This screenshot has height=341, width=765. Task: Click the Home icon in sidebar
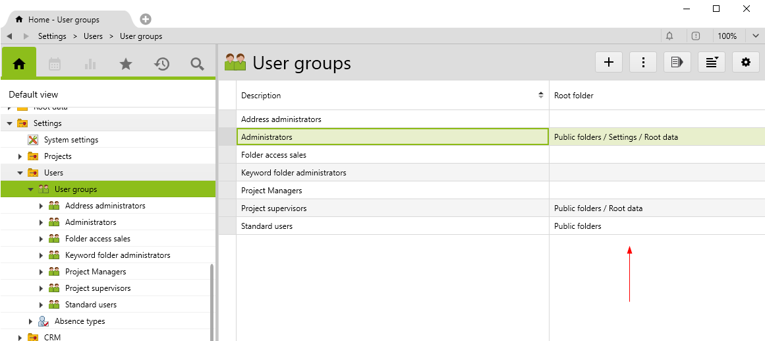click(x=19, y=64)
